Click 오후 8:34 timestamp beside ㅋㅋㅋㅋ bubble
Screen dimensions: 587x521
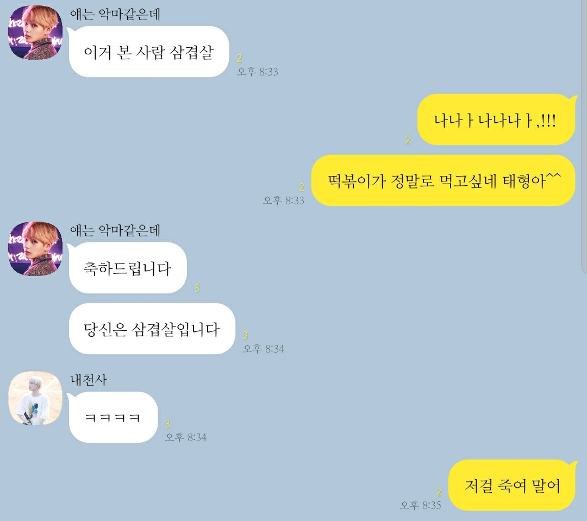point(186,437)
